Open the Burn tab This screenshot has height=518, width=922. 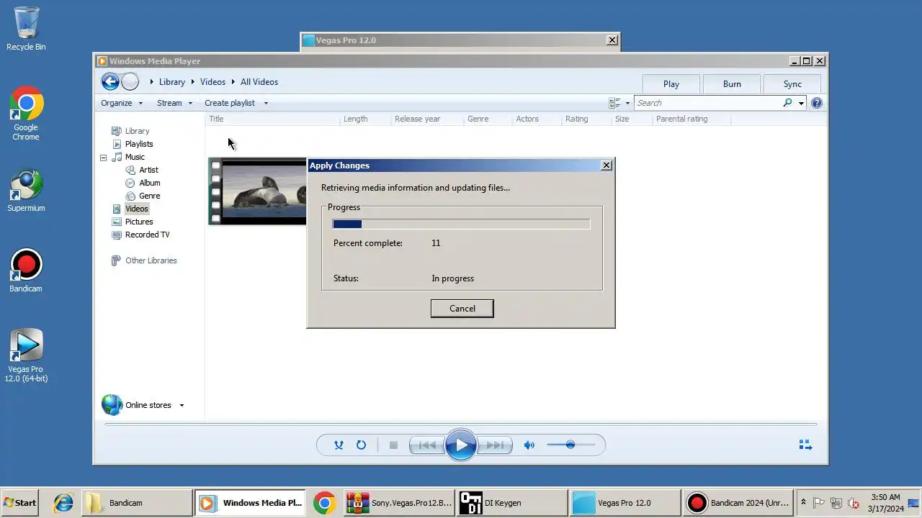pos(732,83)
